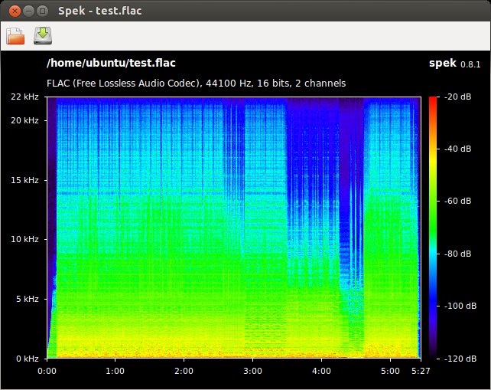Minimize the Spek window
Screen dimensions: 491x390
coord(28,11)
